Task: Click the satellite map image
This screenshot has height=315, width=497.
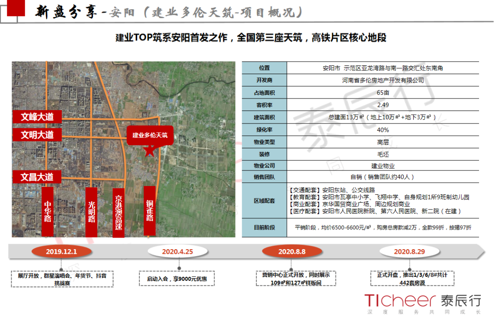Action: (x=124, y=149)
